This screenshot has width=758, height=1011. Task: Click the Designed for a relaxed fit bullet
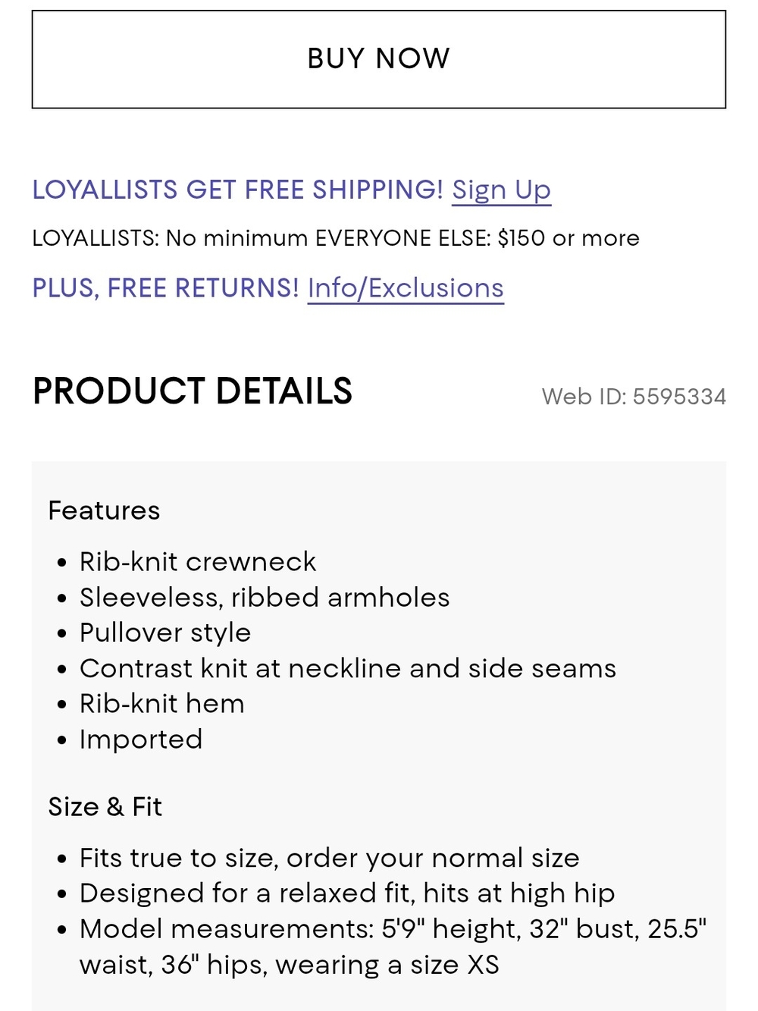347,893
